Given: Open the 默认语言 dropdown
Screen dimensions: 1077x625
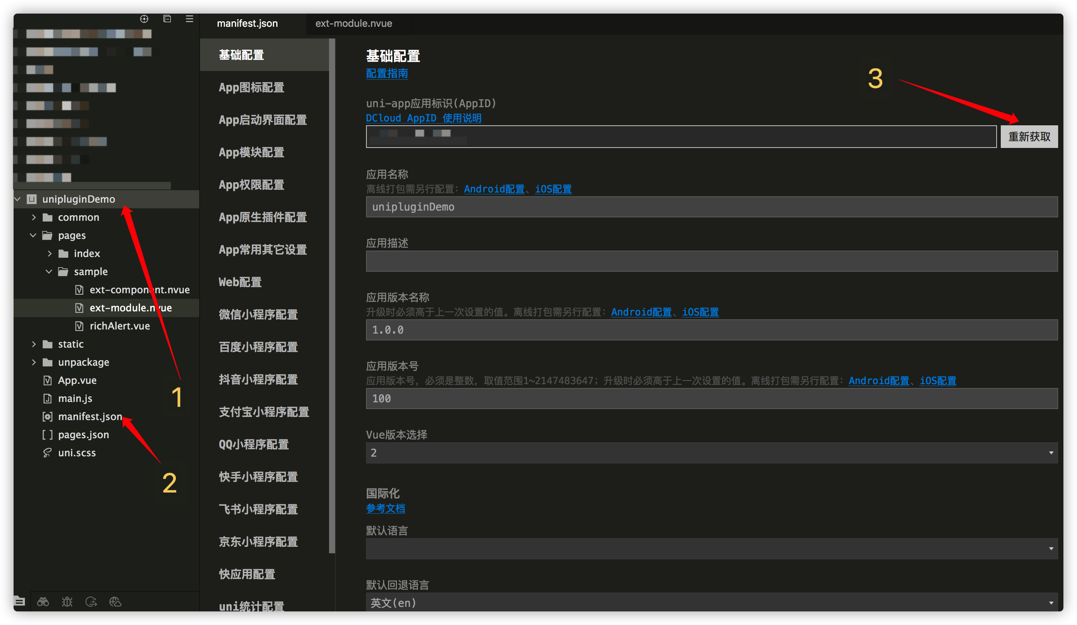Looking at the screenshot, I should tap(712, 548).
